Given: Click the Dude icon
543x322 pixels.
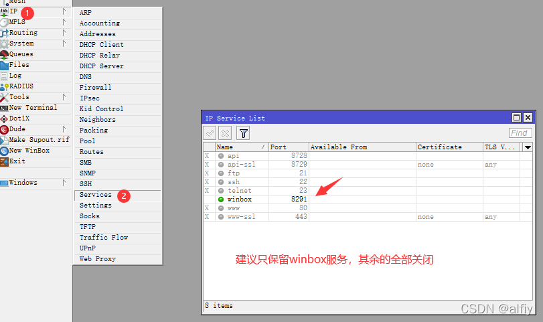Looking at the screenshot, I should (x=4, y=129).
